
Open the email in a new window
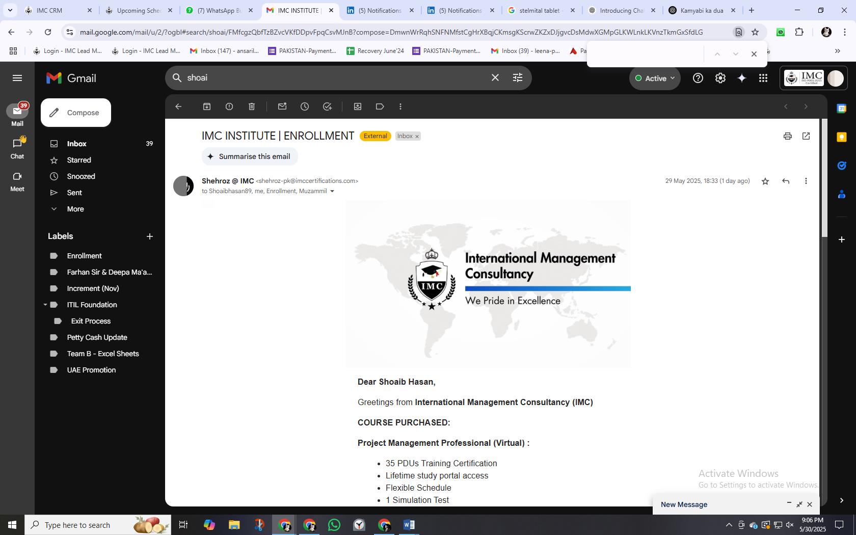pyautogui.click(x=806, y=136)
